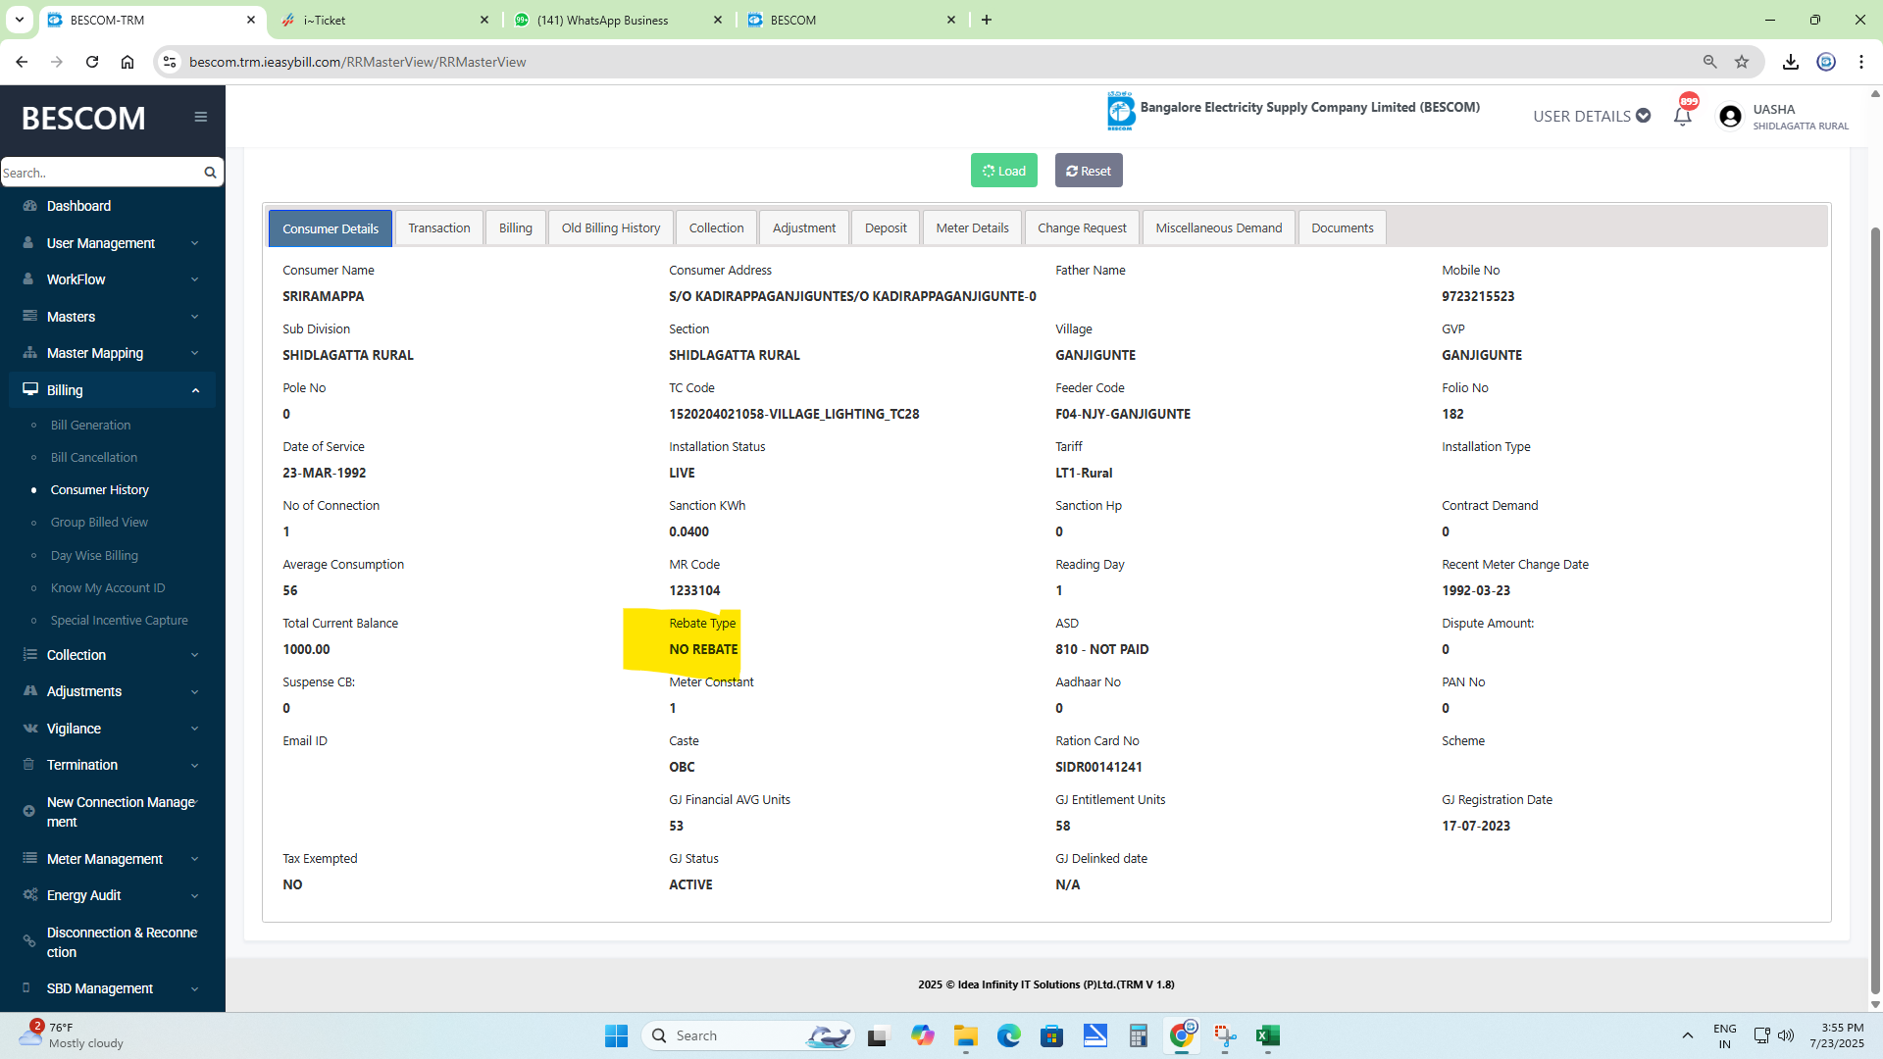Expand the Collection sidebar menu
1883x1059 pixels.
pyautogui.click(x=112, y=655)
